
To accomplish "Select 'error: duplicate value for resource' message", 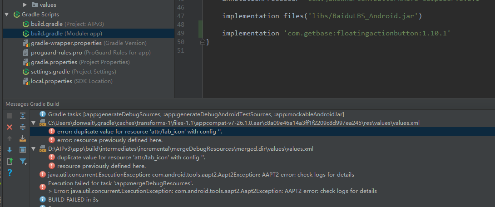I will click(x=139, y=132).
